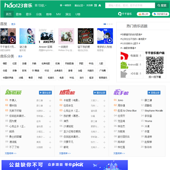Image resolution: width=170 pixels, height=170 pixels.
Task: Click the QR code for 千千音乐客户端
Action: point(154,65)
